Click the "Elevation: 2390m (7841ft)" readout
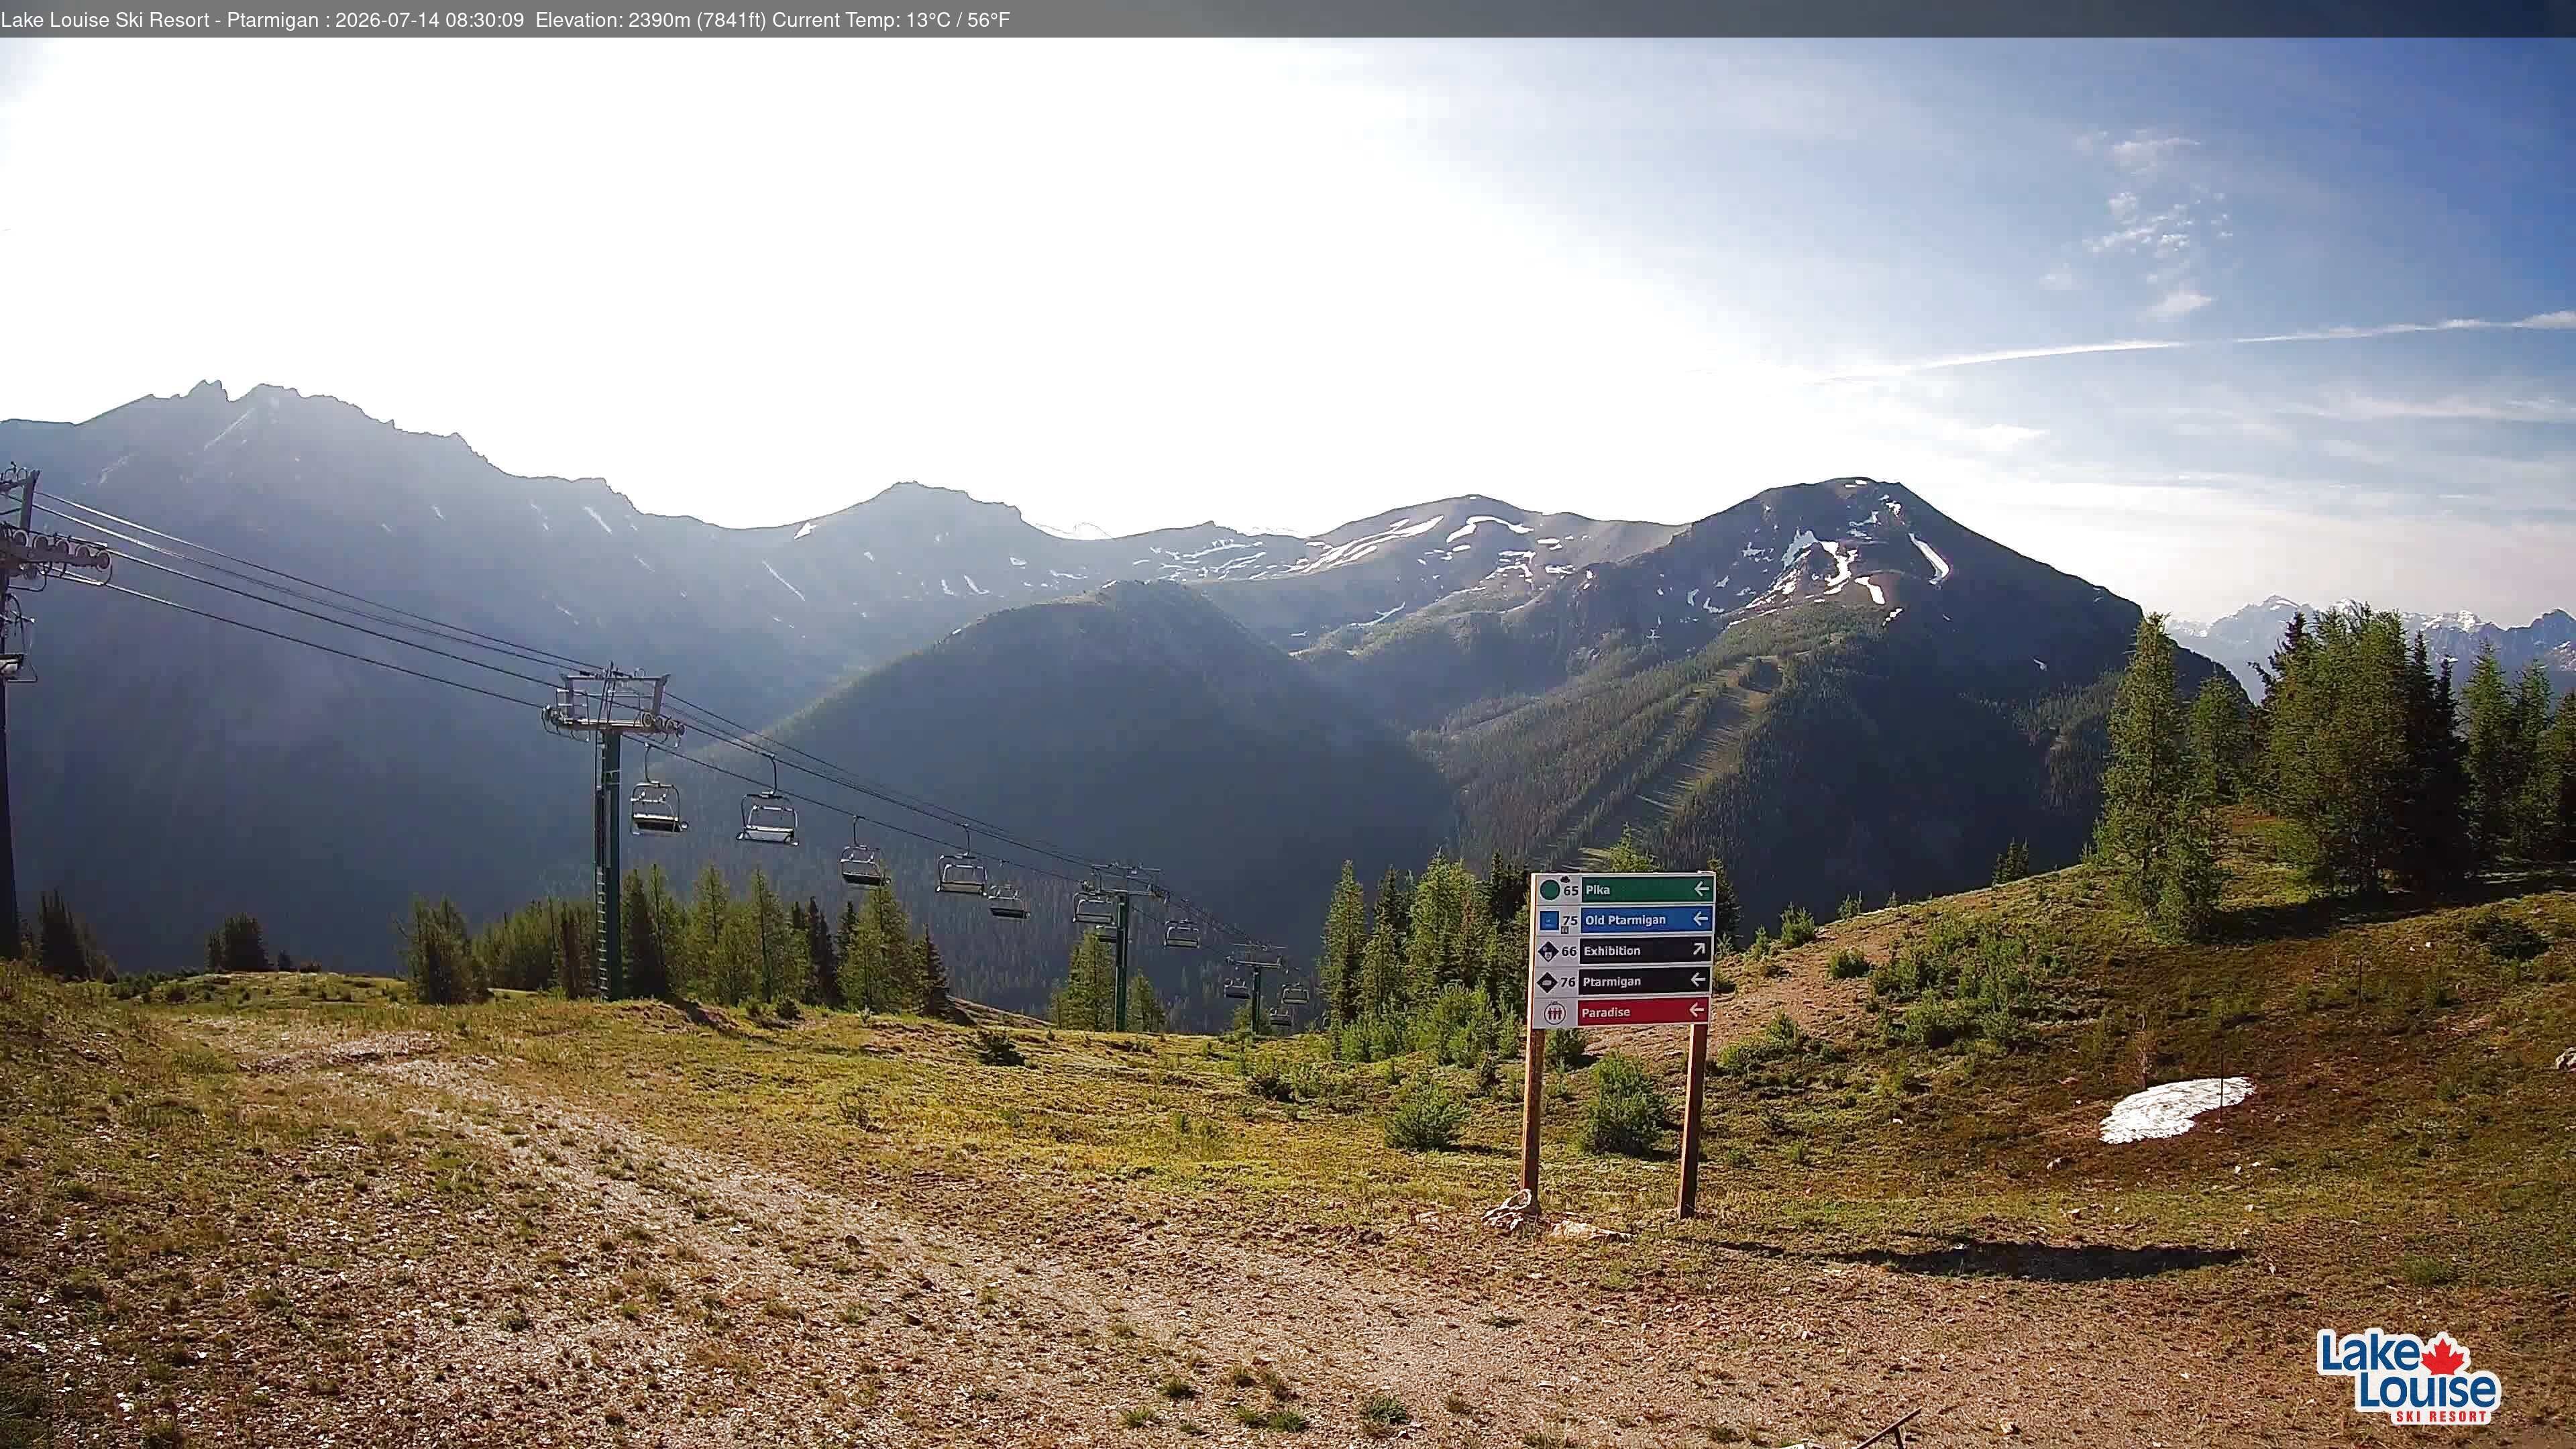The image size is (2576, 1449). click(x=650, y=20)
